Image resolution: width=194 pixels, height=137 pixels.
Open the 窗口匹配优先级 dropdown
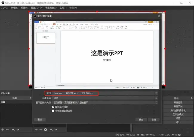coord(105,102)
